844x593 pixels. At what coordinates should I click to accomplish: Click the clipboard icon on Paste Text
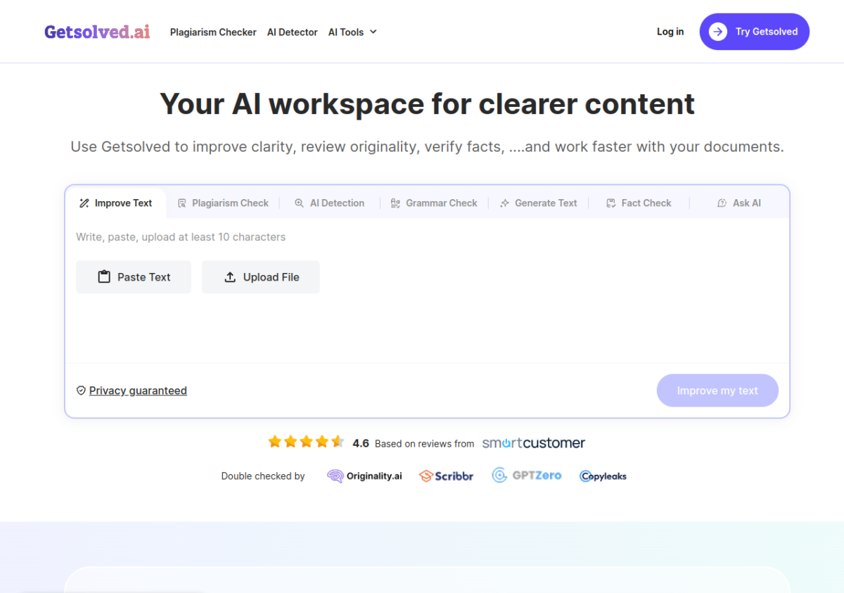click(104, 277)
